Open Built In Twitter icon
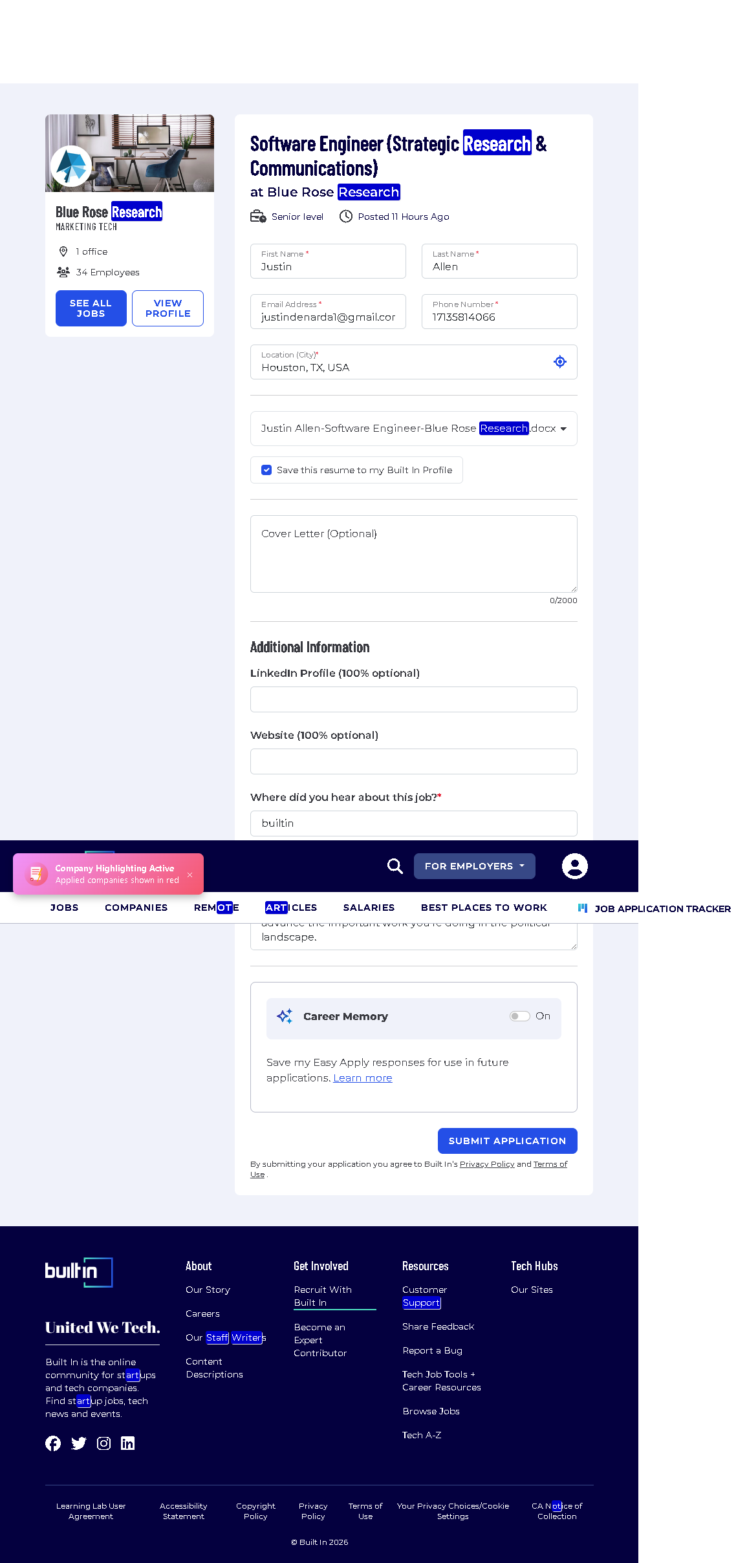 [x=79, y=1443]
